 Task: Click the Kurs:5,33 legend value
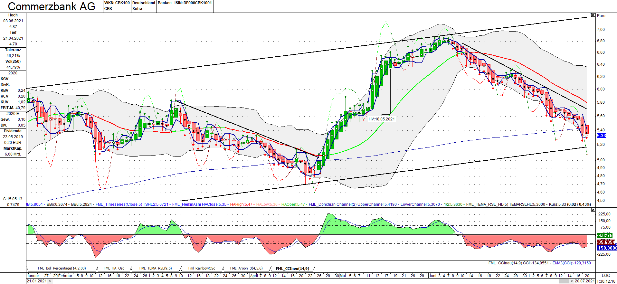click(x=557, y=204)
